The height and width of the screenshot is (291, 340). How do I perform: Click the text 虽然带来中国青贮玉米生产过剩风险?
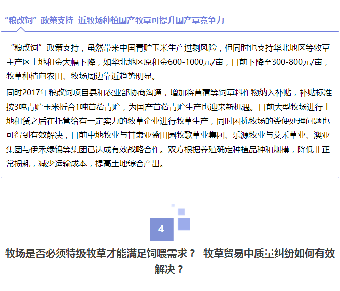(x=152, y=47)
